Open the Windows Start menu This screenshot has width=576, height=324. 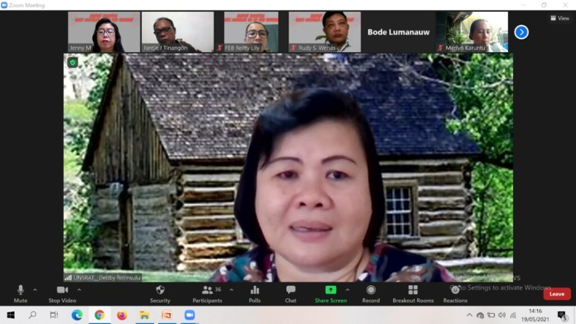point(11,315)
